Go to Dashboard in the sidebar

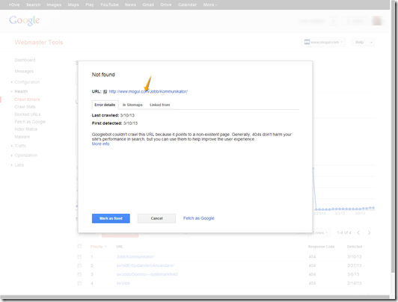pyautogui.click(x=25, y=60)
